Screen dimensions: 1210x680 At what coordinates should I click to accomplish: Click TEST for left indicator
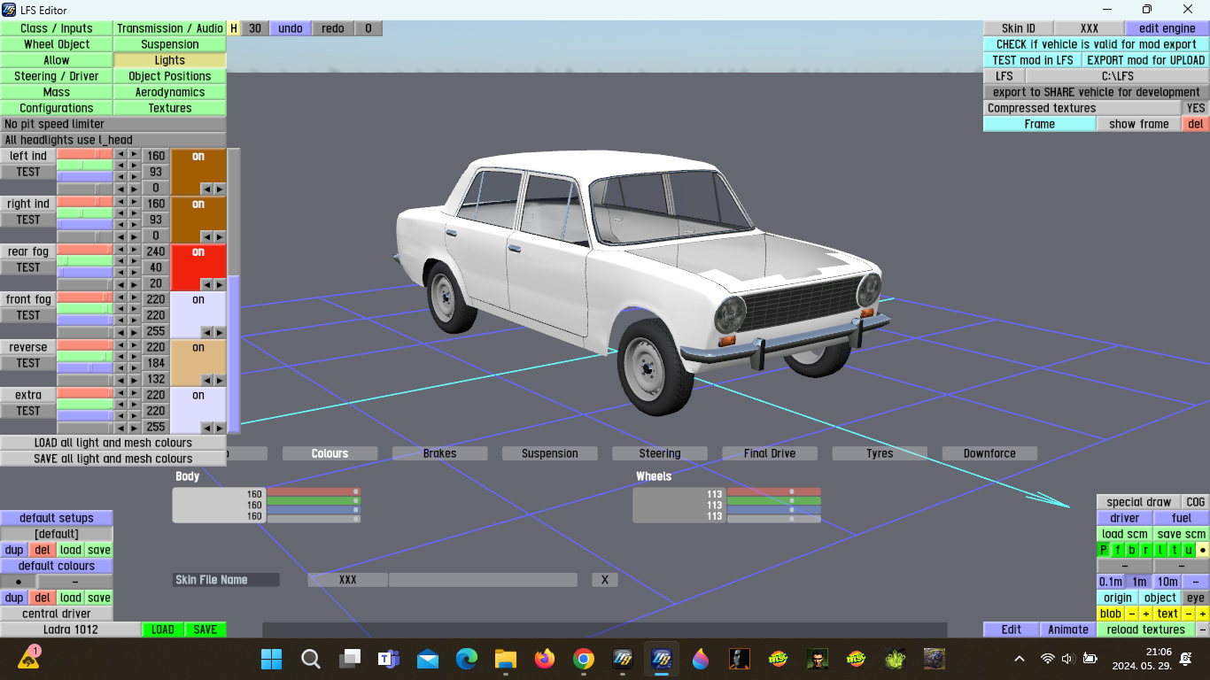28,172
